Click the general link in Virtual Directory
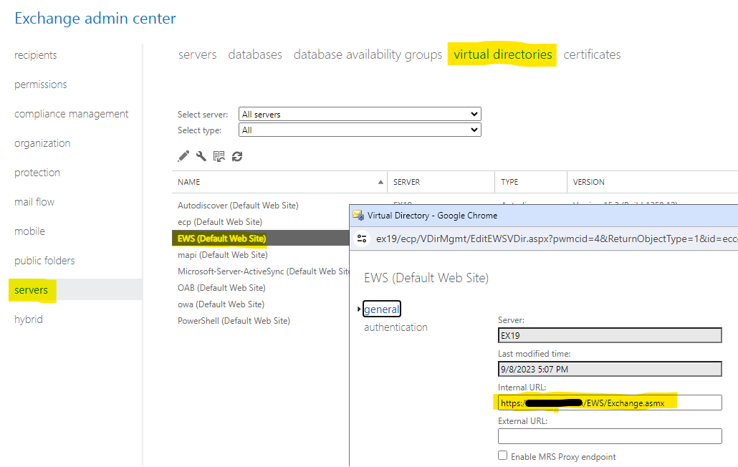 [381, 309]
